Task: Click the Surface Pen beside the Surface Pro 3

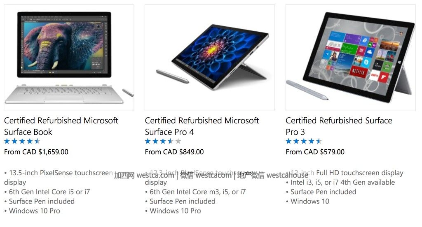Action: tap(307, 90)
